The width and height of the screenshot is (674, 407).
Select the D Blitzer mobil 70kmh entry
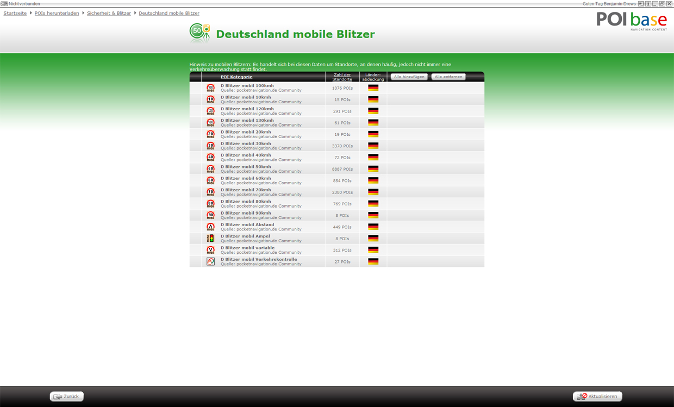[246, 190]
